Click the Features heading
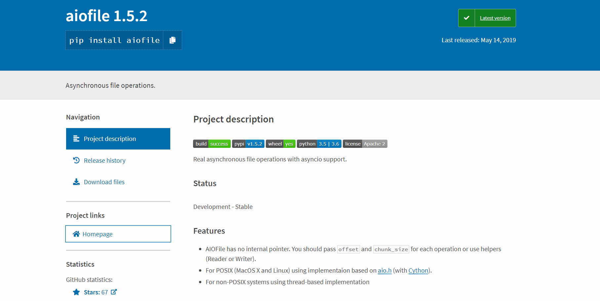 tap(209, 231)
